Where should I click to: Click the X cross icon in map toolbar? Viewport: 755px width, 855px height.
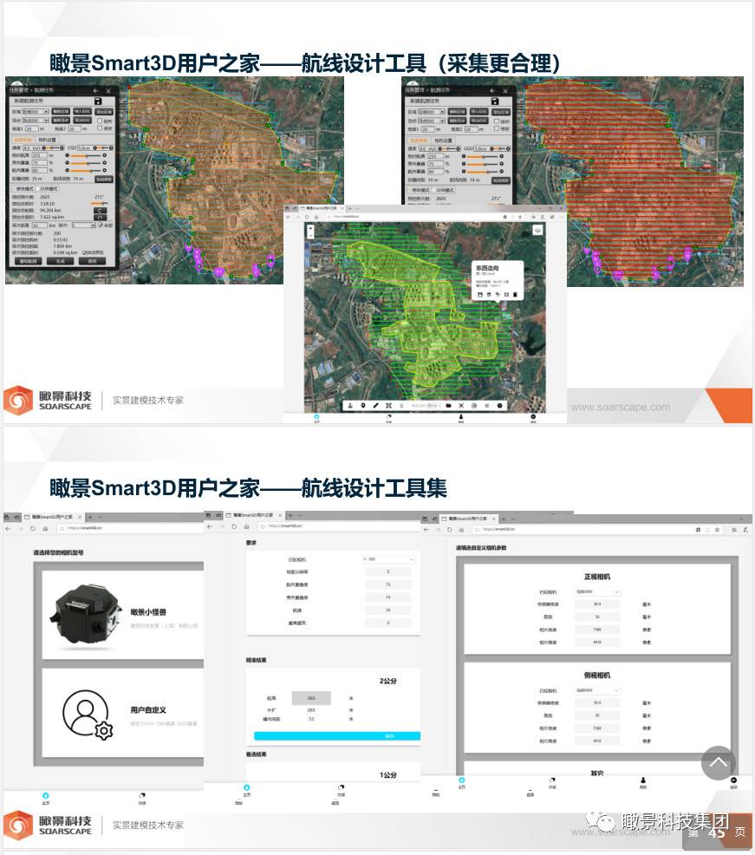461,406
